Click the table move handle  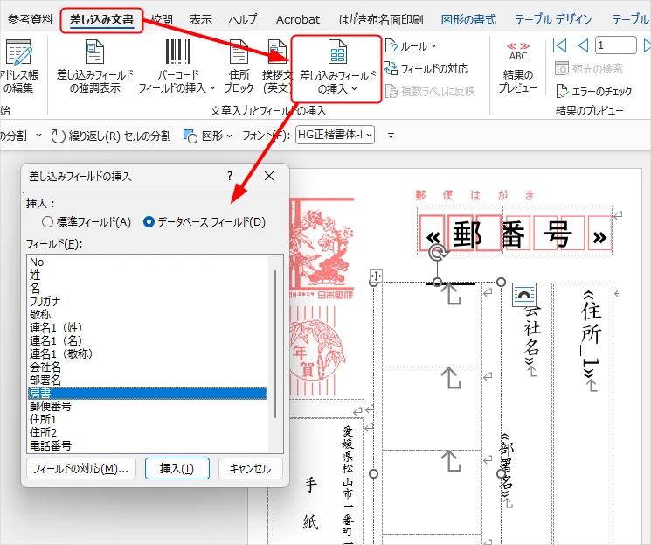point(376,276)
